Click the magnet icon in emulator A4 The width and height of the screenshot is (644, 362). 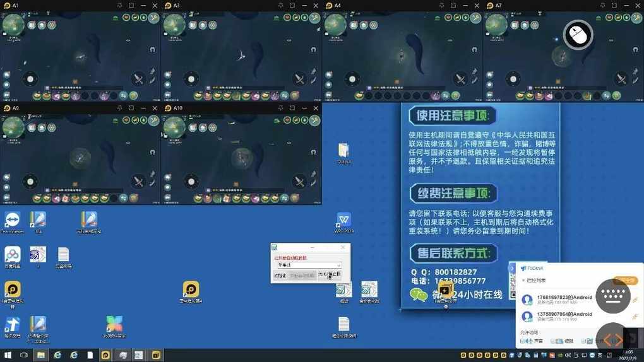[474, 50]
